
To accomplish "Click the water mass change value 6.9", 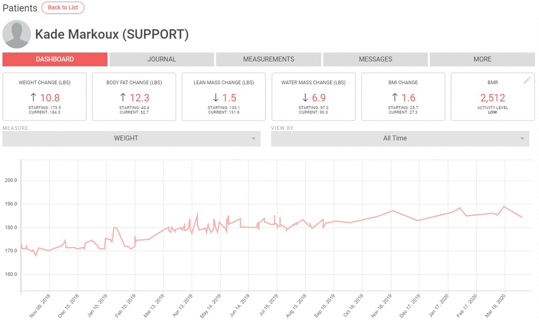I will coord(318,98).
